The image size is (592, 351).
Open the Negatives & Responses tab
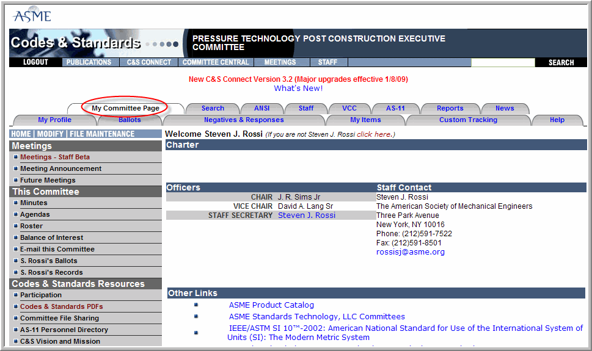click(244, 120)
